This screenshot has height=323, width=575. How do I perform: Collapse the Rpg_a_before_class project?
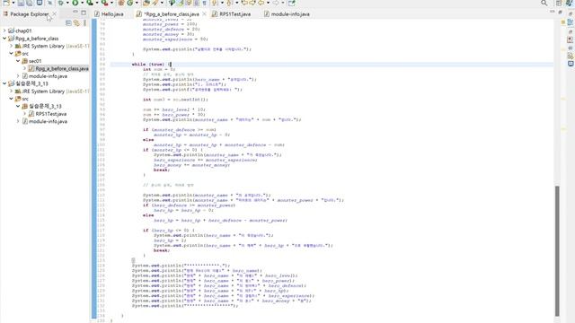pos(4,38)
